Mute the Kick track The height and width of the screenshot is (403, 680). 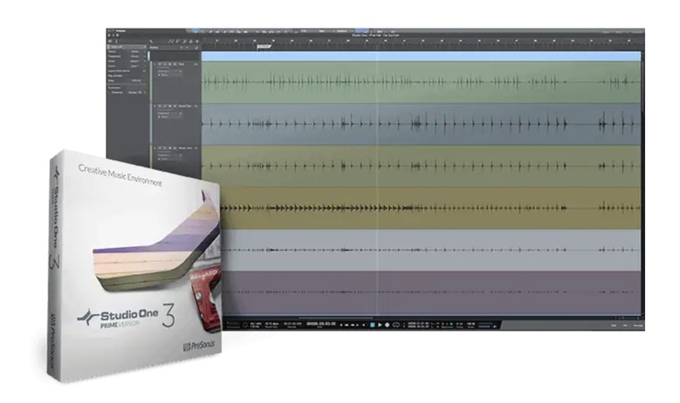pos(159,64)
